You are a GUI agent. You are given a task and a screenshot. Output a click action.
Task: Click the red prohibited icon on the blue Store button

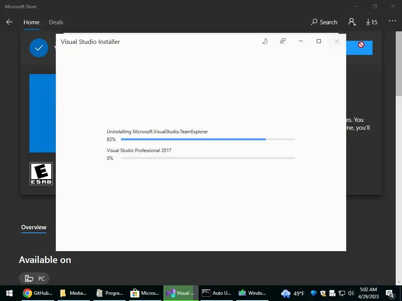pos(361,45)
